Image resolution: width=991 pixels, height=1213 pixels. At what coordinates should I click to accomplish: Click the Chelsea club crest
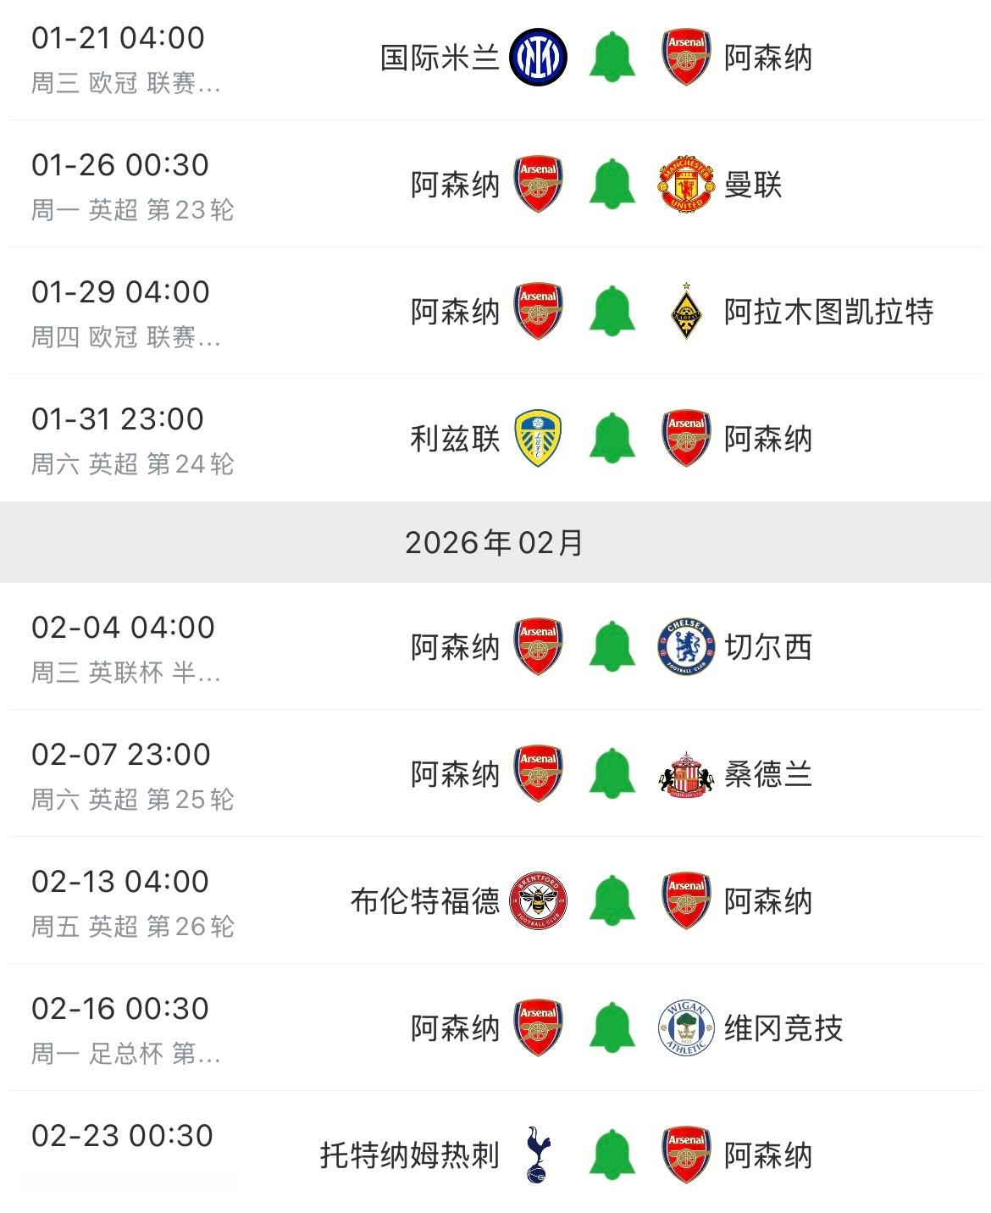(x=686, y=646)
